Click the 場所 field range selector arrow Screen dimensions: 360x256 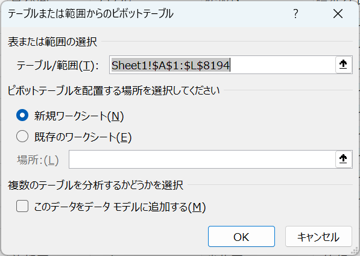click(343, 159)
